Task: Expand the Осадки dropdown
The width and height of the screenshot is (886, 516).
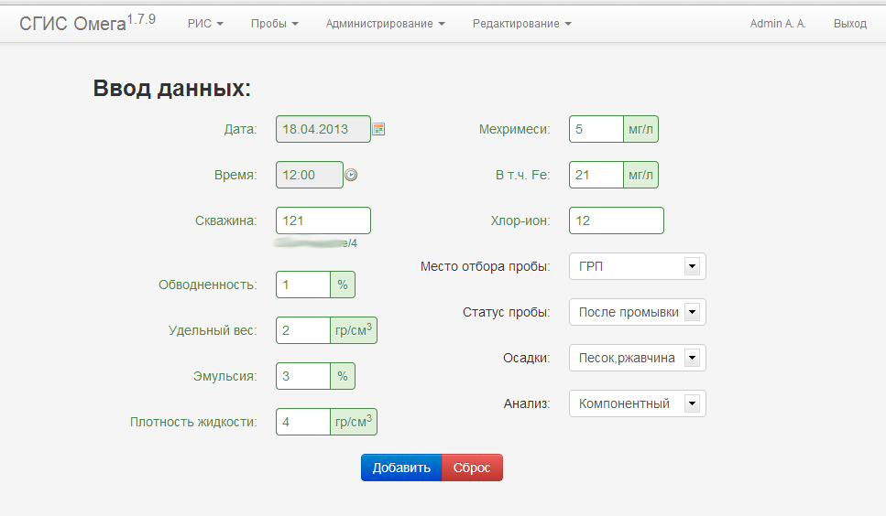Action: tap(638, 358)
